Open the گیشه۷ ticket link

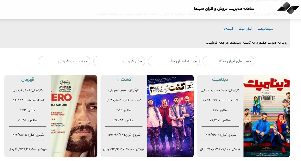tap(228, 29)
